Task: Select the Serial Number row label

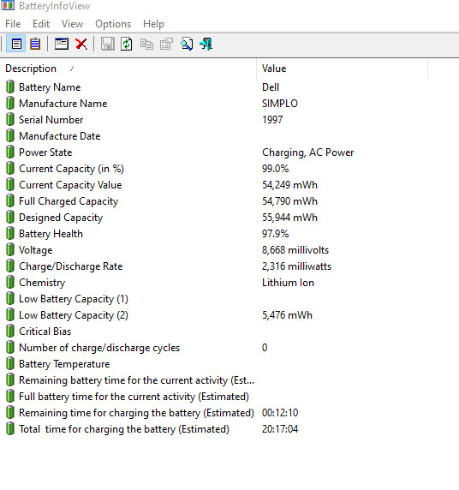Action: (x=51, y=120)
